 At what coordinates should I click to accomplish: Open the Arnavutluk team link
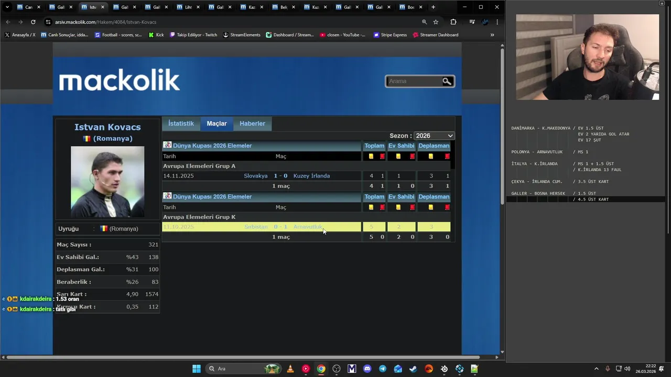pyautogui.click(x=308, y=227)
